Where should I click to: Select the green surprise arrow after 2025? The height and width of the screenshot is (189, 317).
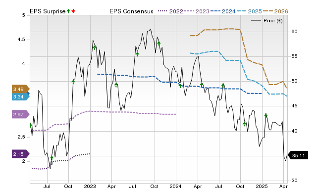[x=266, y=115]
